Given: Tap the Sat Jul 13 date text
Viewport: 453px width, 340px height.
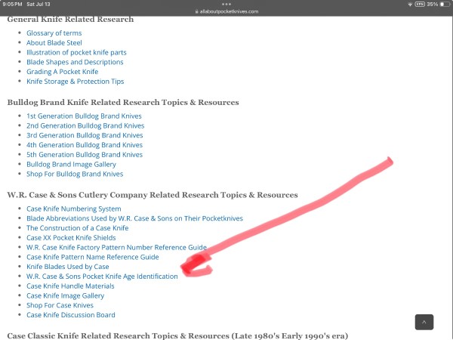Looking at the screenshot, I should pos(39,4).
